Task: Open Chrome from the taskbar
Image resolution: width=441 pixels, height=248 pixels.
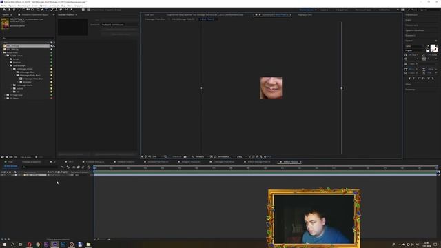Action: pos(38,245)
